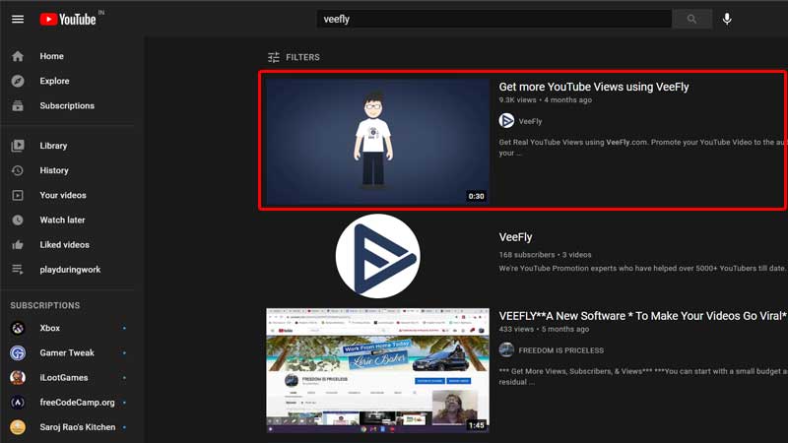Click description starting Get Real YouTube Views
This screenshot has width=788, height=443.
coord(642,147)
